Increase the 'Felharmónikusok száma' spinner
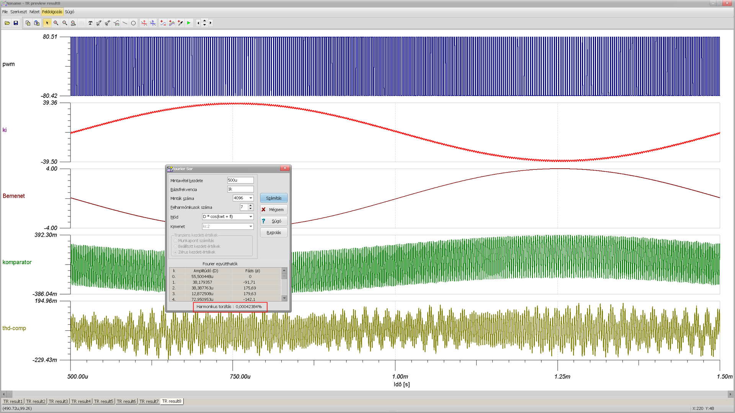Viewport: 735px width, 413px height. pos(251,205)
